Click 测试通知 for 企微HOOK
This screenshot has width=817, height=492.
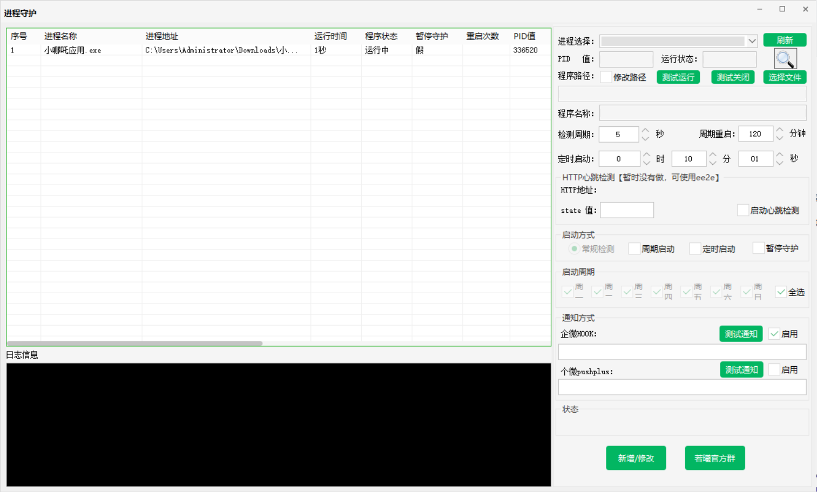[741, 334]
